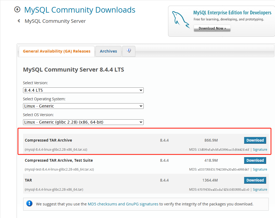Click the MySQL Community Server 8.4.4 LTS heading
The height and width of the screenshot is (218, 275).
coord(73,70)
